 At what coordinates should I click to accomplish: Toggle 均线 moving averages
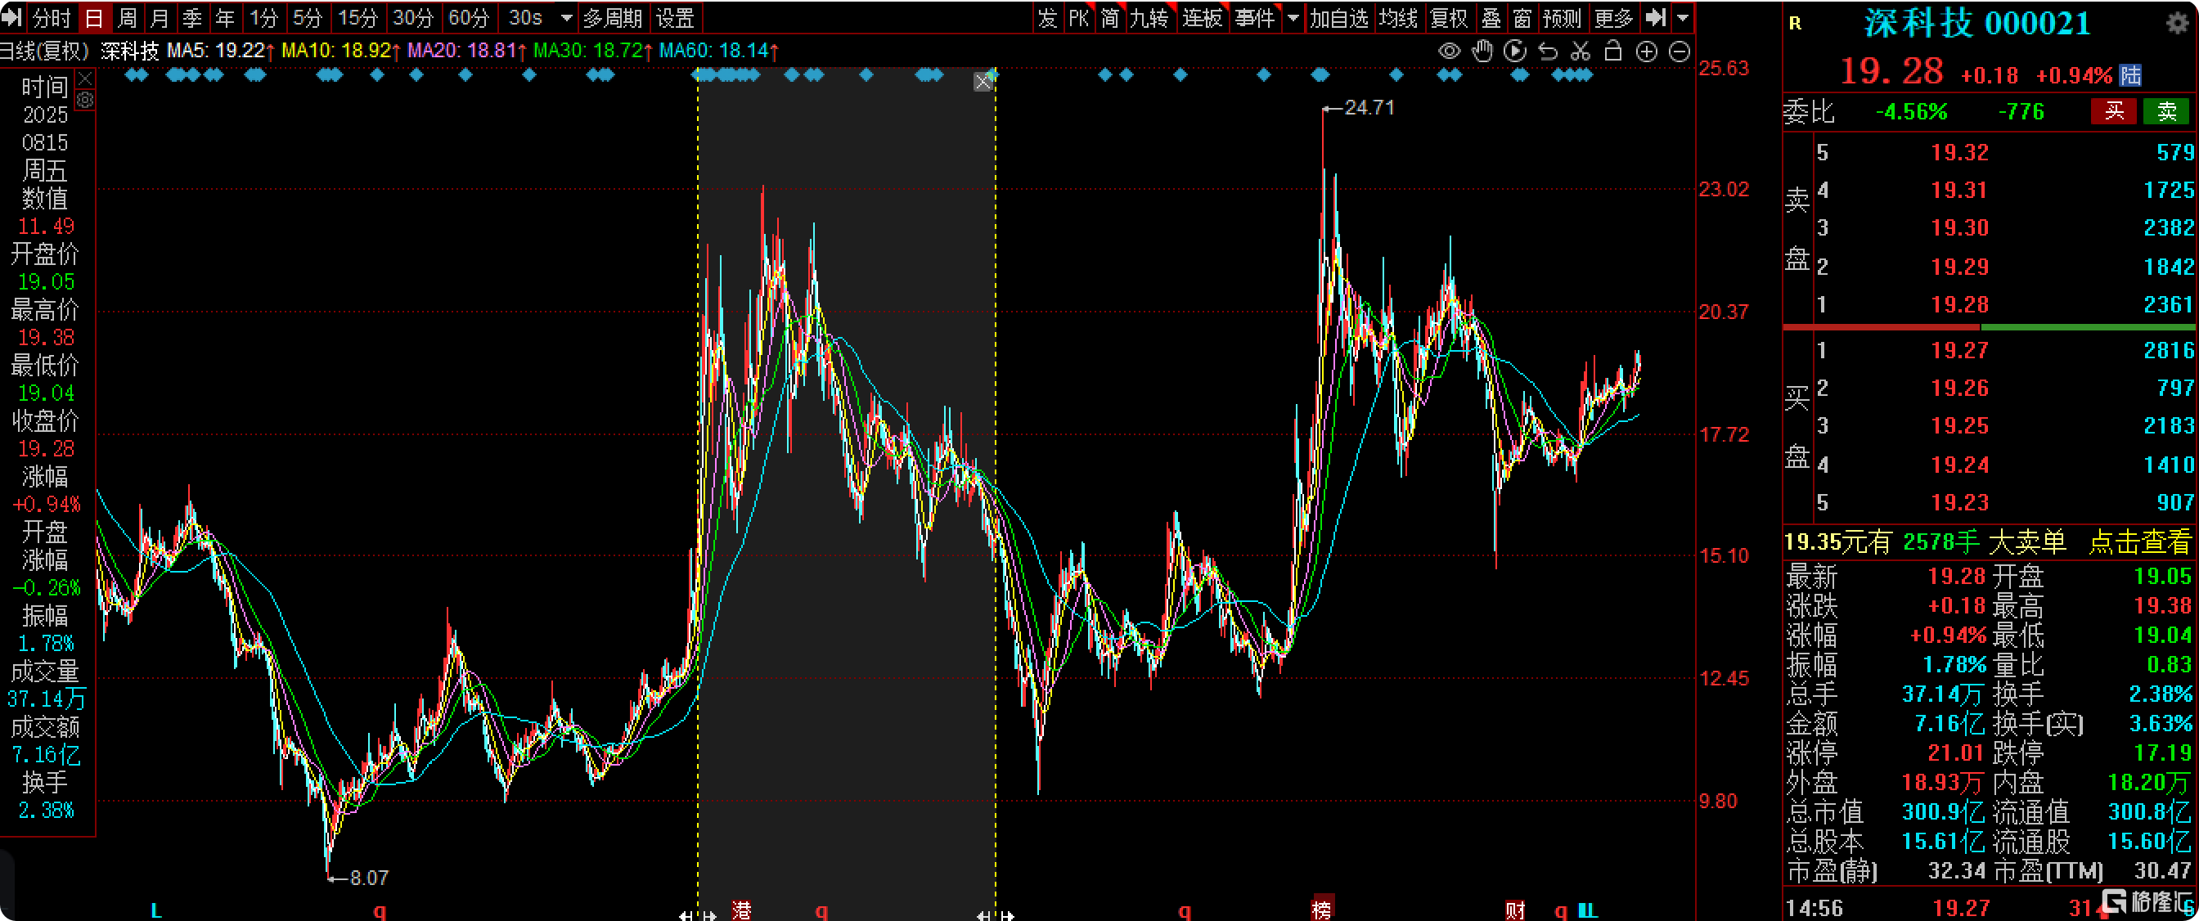(x=1398, y=17)
